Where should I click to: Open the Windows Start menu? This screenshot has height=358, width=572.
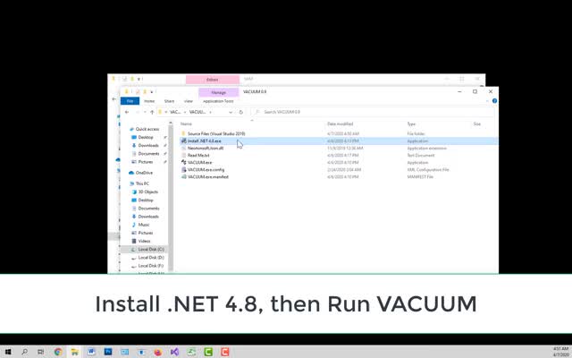(x=8, y=352)
